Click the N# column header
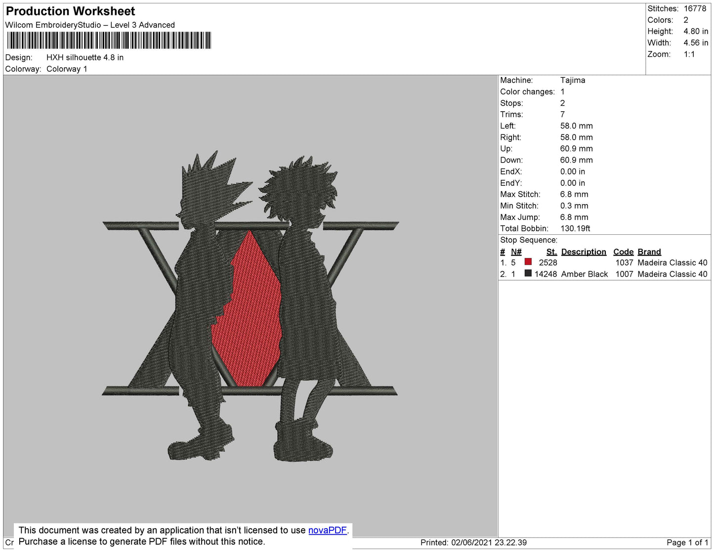 (516, 252)
